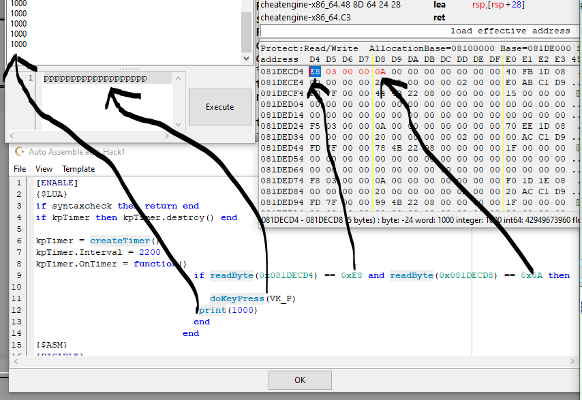582x400 pixels.
Task: Open the View menu in Auto Assemble
Action: coord(44,168)
